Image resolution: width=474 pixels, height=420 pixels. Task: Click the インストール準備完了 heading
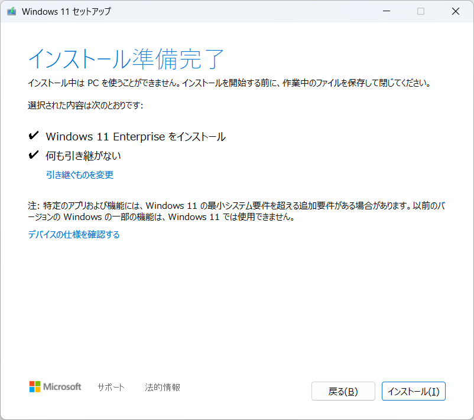[x=126, y=59]
